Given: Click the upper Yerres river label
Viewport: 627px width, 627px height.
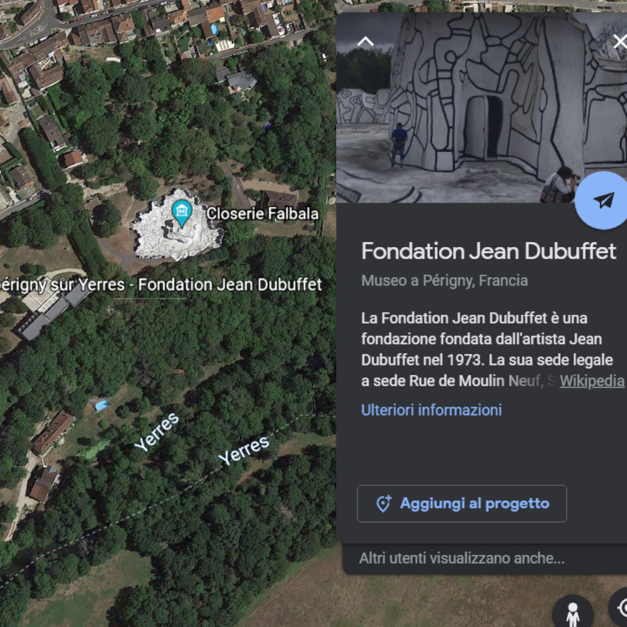Looking at the screenshot, I should (156, 432).
